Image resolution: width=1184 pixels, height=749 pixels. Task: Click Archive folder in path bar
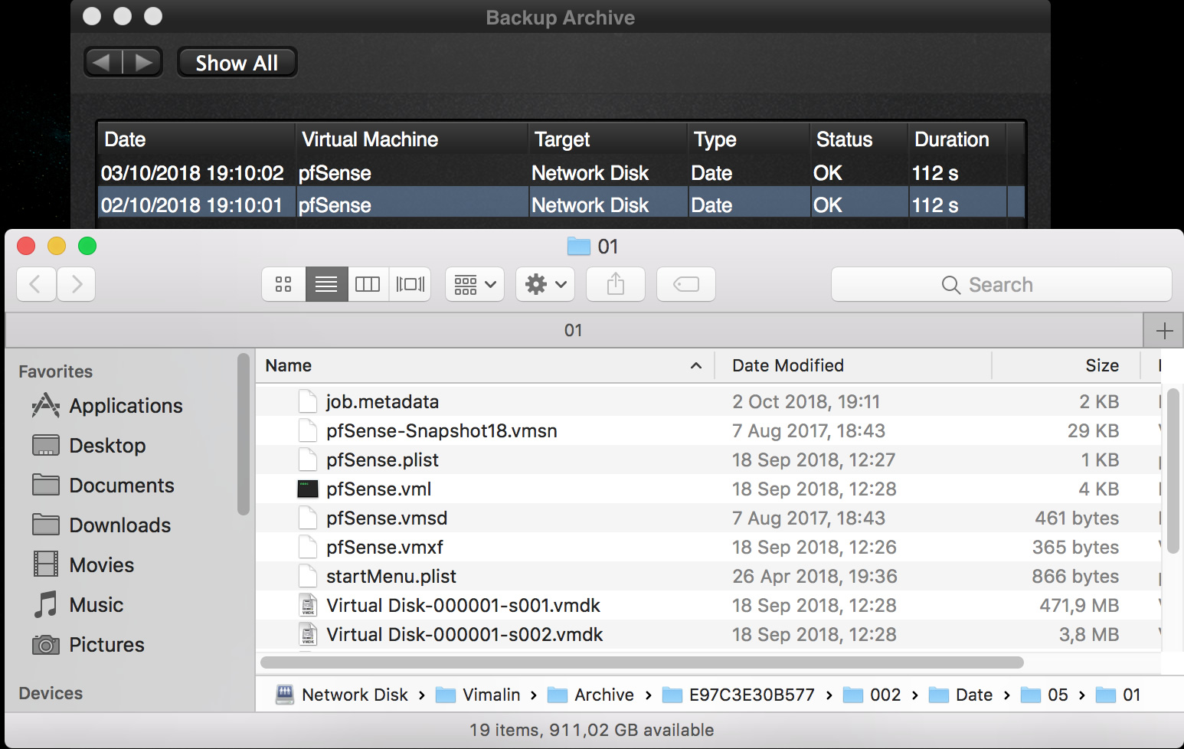click(x=590, y=695)
